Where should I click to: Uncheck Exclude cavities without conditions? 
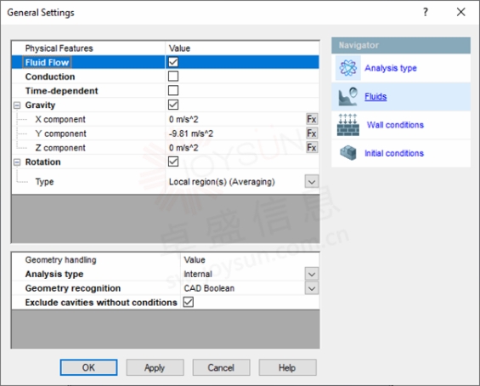click(189, 302)
